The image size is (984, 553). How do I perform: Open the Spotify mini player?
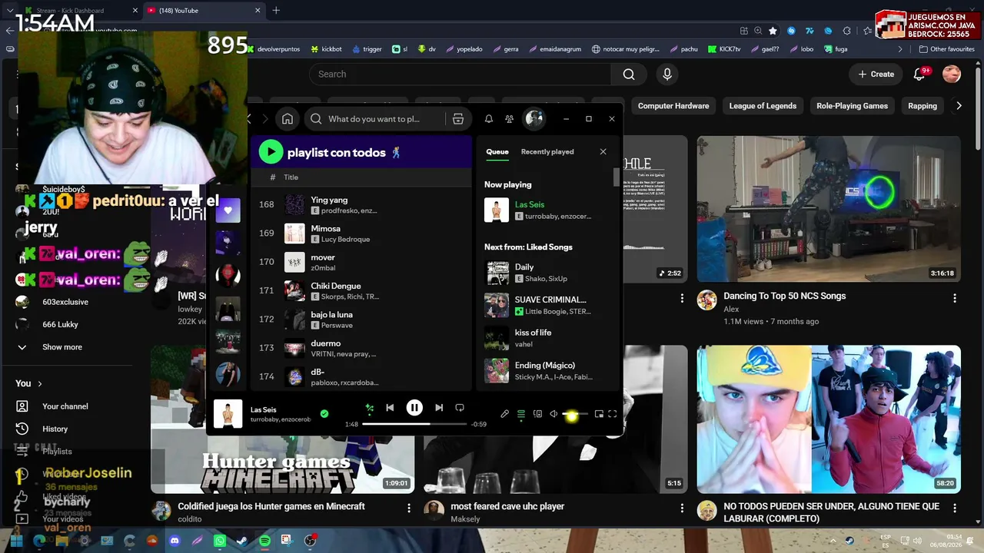599,414
